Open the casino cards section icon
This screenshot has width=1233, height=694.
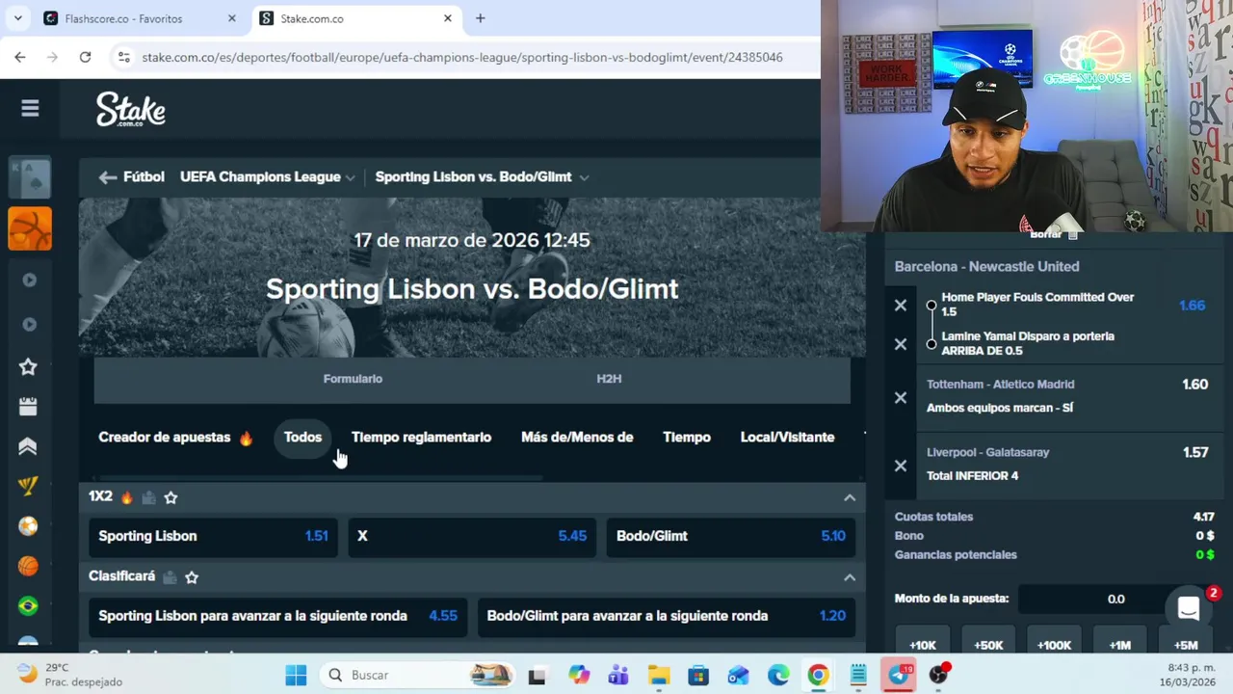pos(30,179)
